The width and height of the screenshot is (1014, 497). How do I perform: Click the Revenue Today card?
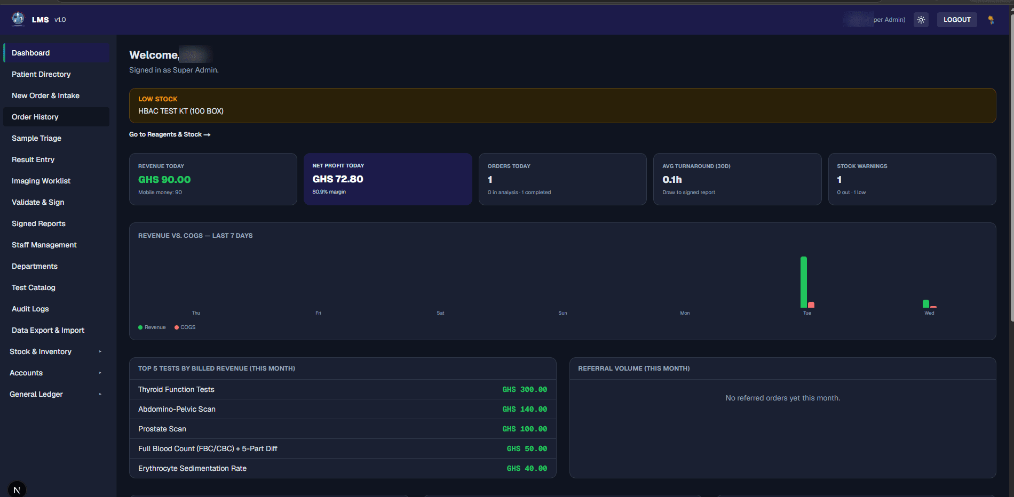(x=213, y=179)
